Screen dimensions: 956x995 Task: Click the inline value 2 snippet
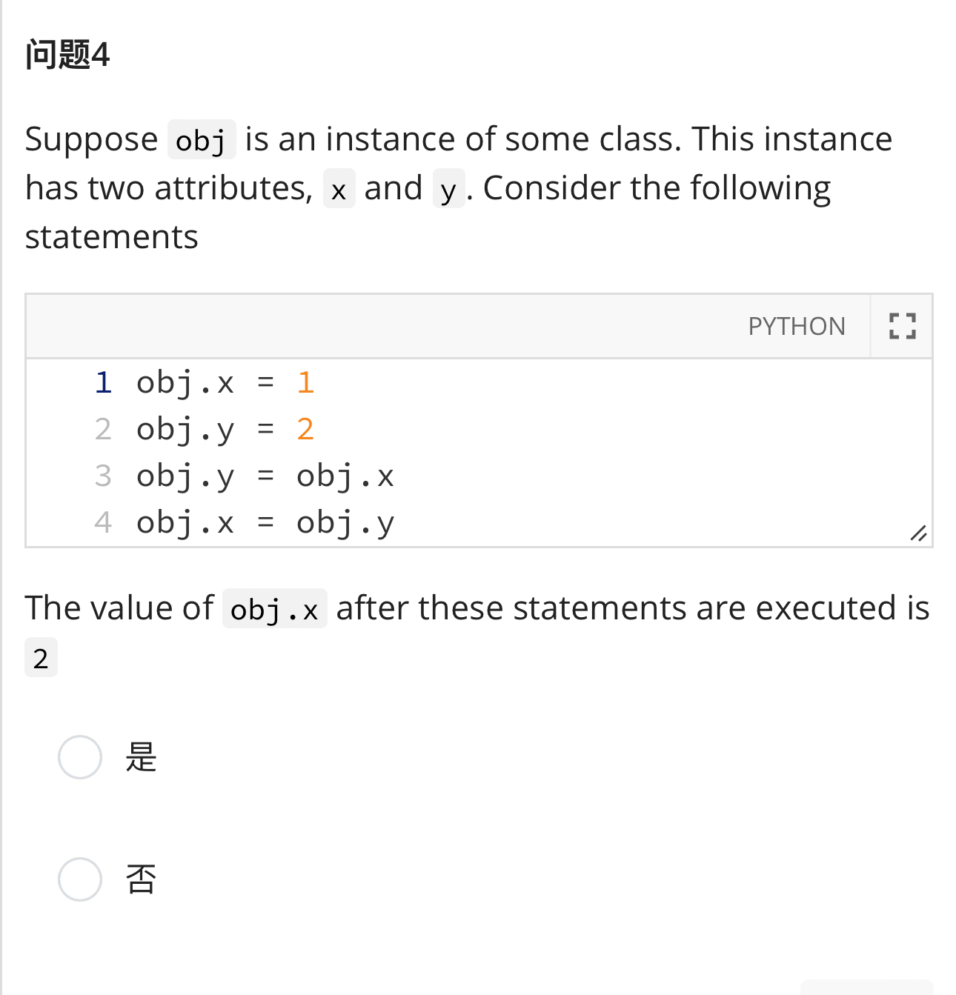41,658
